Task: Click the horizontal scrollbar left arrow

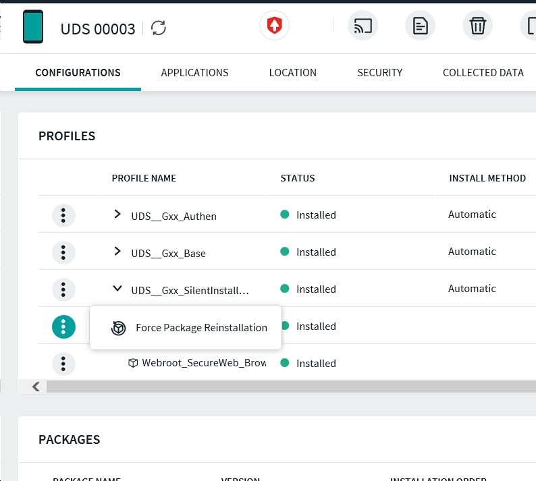Action: (x=36, y=387)
